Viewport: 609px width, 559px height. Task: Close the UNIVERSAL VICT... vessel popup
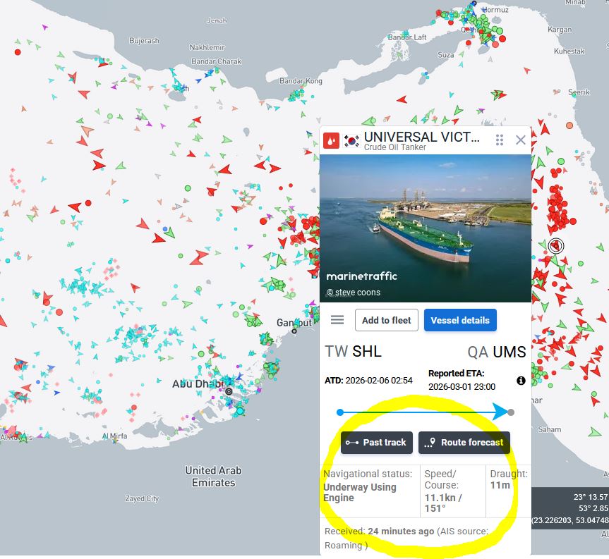[521, 140]
